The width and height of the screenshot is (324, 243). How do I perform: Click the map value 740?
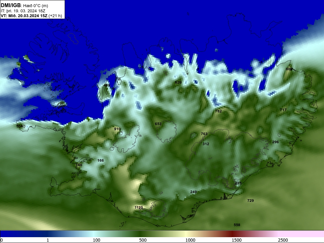pos(79,165)
